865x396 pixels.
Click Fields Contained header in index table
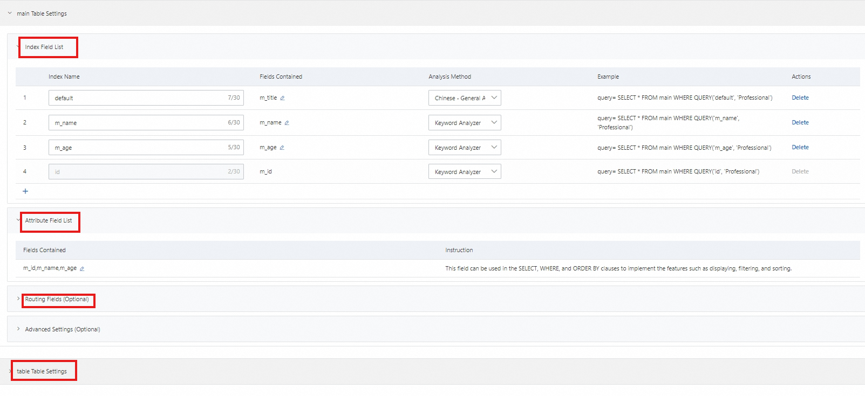click(x=281, y=77)
